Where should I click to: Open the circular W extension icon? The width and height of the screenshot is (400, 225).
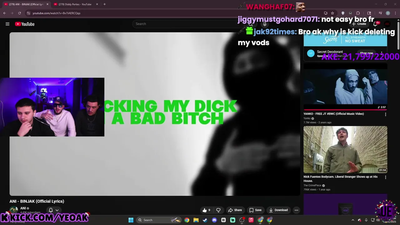point(350,13)
